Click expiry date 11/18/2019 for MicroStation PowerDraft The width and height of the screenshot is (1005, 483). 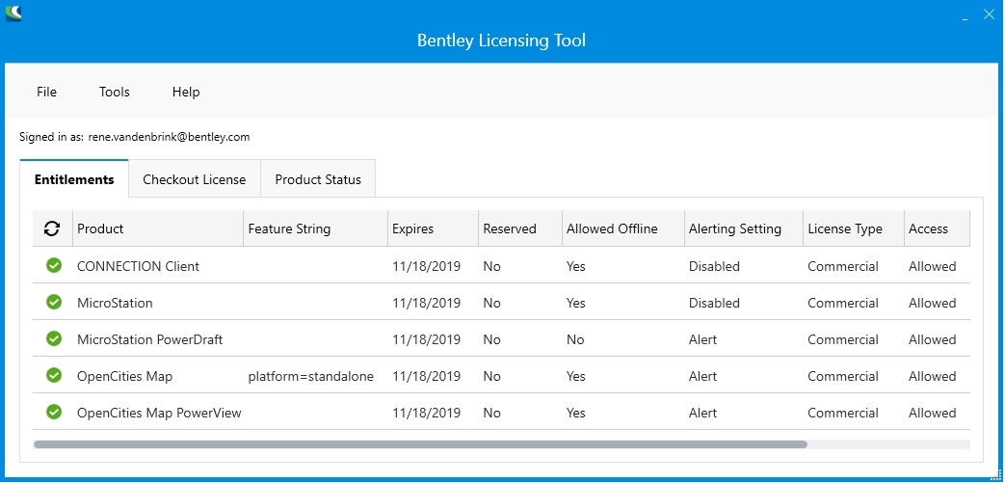426,339
